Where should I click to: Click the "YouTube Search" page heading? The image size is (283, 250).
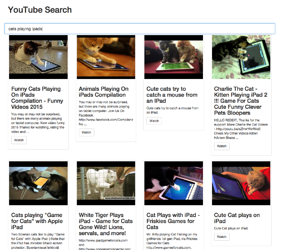pyautogui.click(x=40, y=10)
